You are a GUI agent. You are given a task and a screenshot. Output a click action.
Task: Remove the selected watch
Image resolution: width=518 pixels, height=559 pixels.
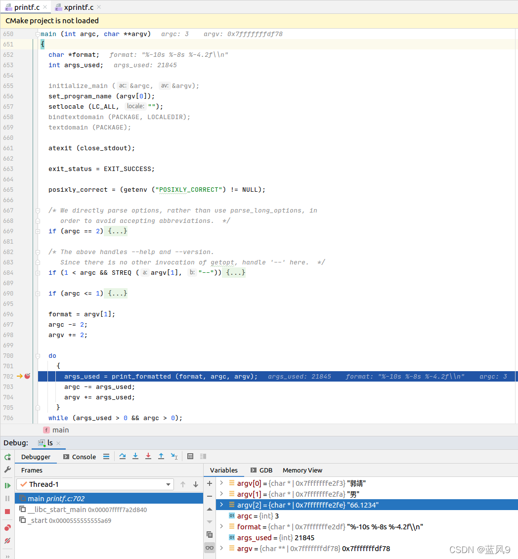point(210,496)
